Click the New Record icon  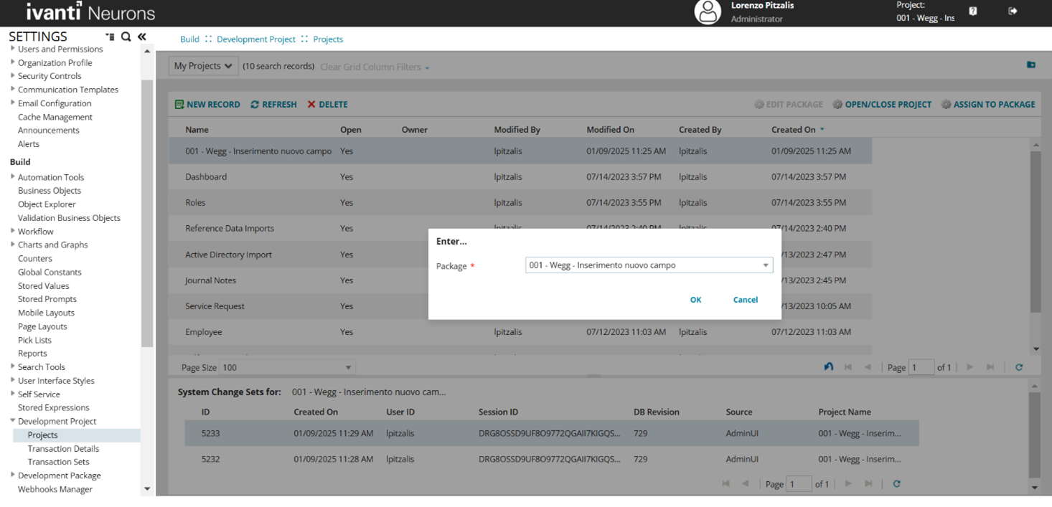[179, 105]
